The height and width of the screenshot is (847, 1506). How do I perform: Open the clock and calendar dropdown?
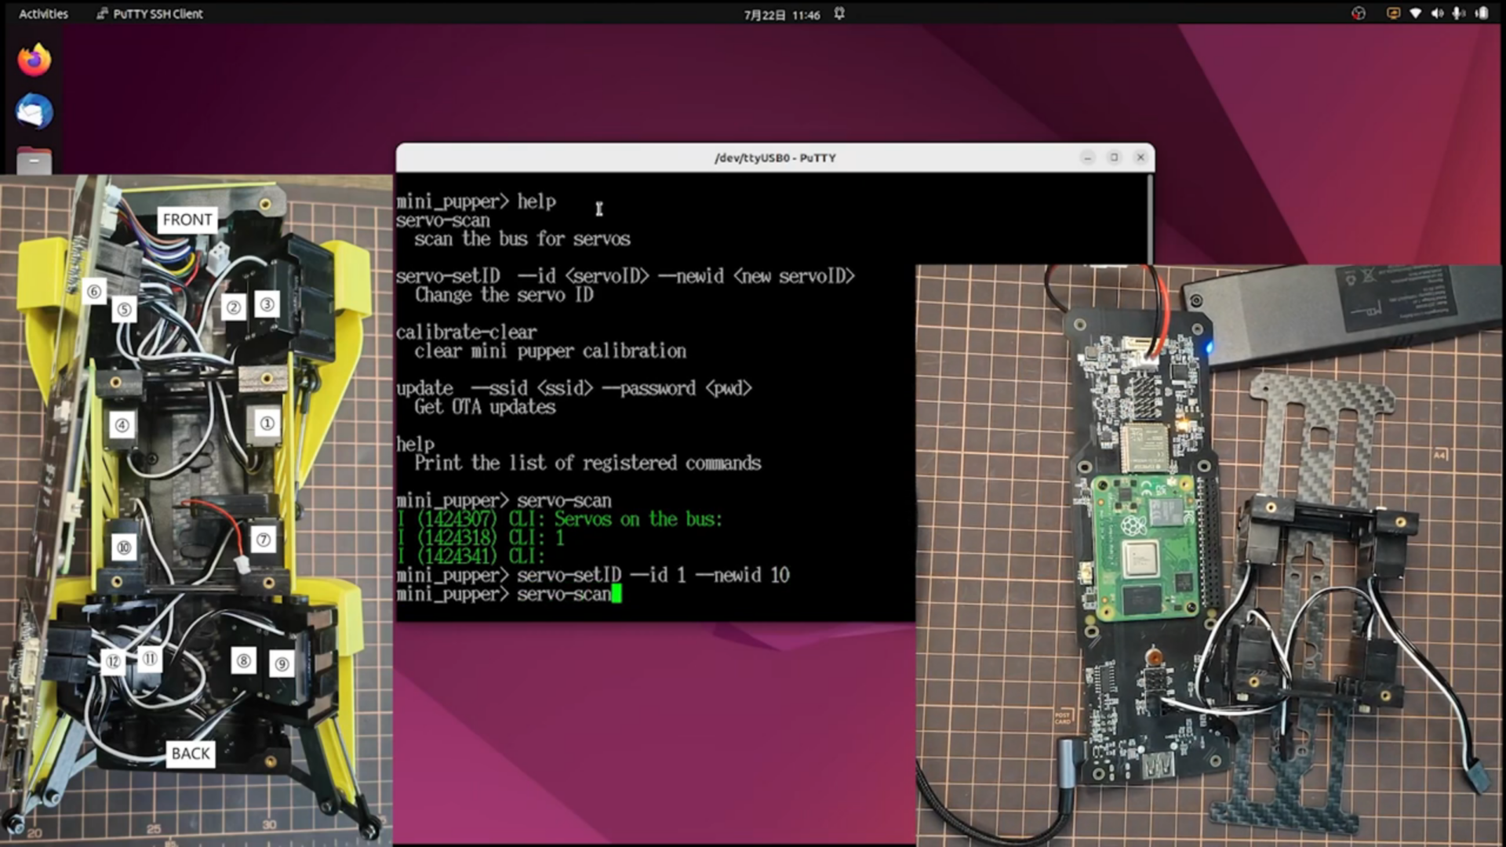781,14
